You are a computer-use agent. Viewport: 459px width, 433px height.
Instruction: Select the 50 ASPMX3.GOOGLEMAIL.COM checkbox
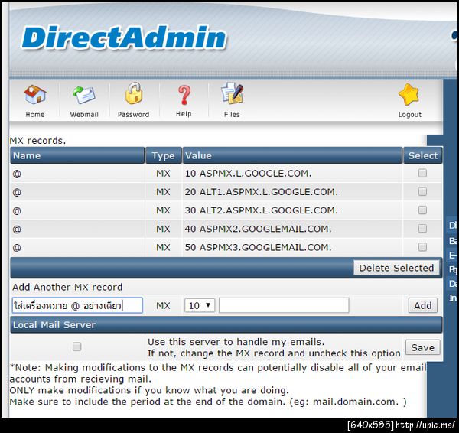tap(422, 247)
